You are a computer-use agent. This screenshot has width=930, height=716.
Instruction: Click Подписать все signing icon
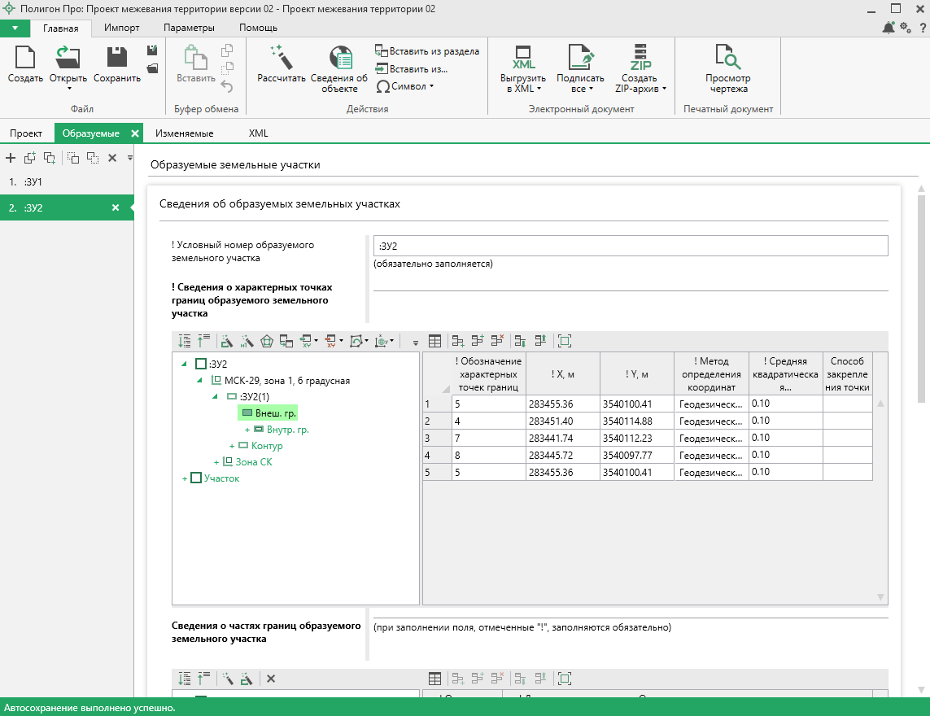click(579, 59)
